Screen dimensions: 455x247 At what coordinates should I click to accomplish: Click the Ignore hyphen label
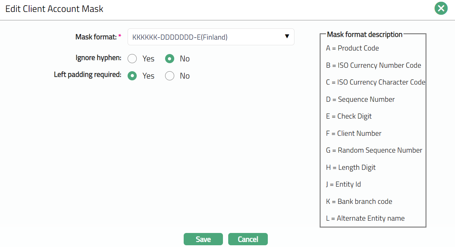coord(99,58)
